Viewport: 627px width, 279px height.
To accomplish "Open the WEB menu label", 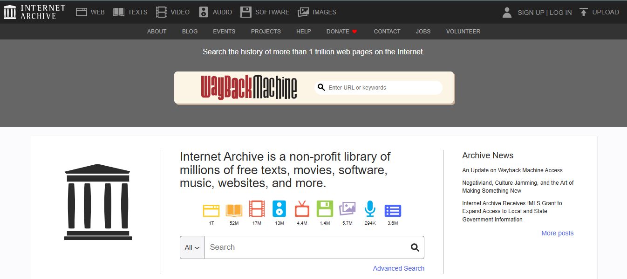I will tap(98, 13).
